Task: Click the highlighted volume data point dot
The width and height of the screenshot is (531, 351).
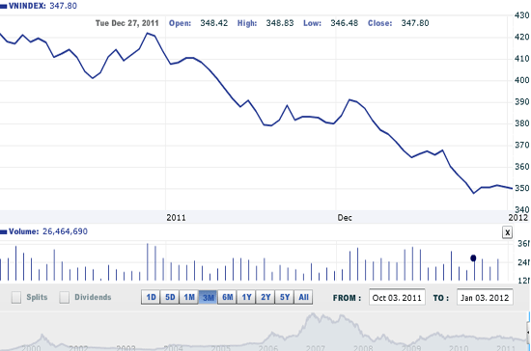Action: point(473,258)
